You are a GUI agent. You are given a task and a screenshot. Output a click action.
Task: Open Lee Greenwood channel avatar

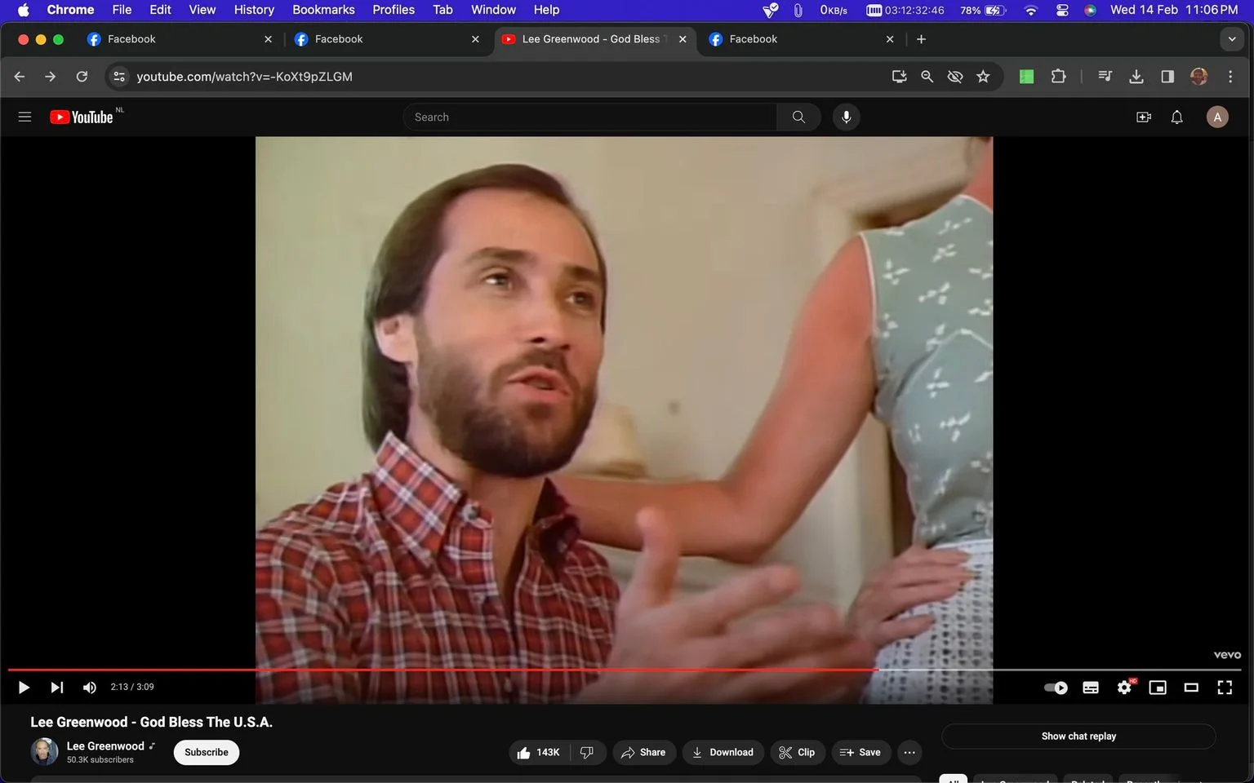[x=44, y=751]
